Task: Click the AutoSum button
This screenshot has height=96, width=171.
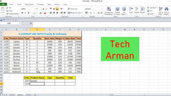Action: pos(152,8)
